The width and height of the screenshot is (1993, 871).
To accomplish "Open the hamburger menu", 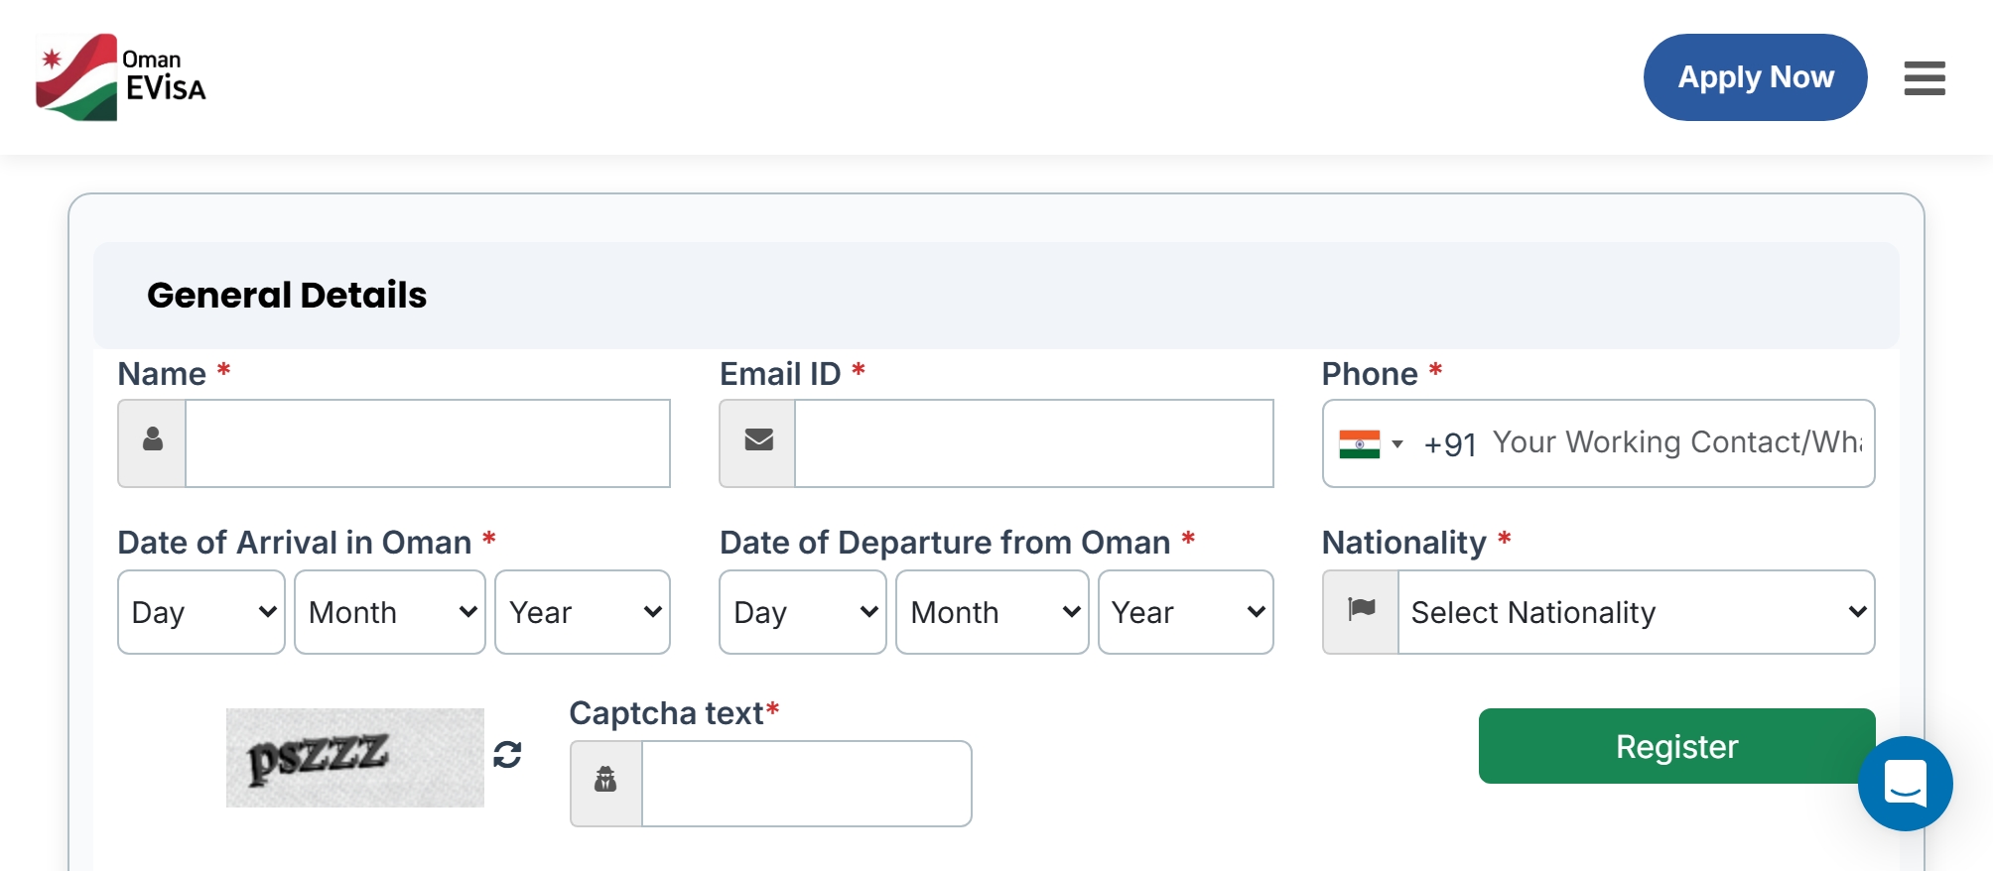I will point(1924,77).
